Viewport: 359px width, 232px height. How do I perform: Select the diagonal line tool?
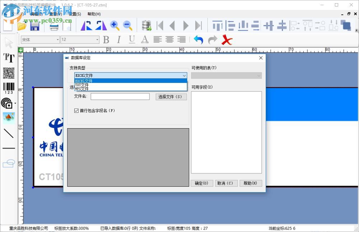[x=8, y=134]
